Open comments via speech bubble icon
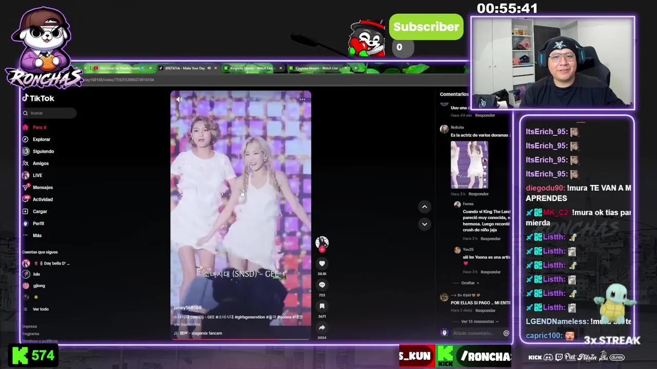 point(322,285)
